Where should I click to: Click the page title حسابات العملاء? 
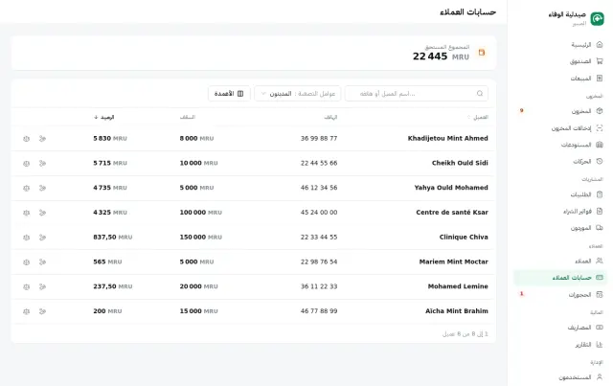468,12
